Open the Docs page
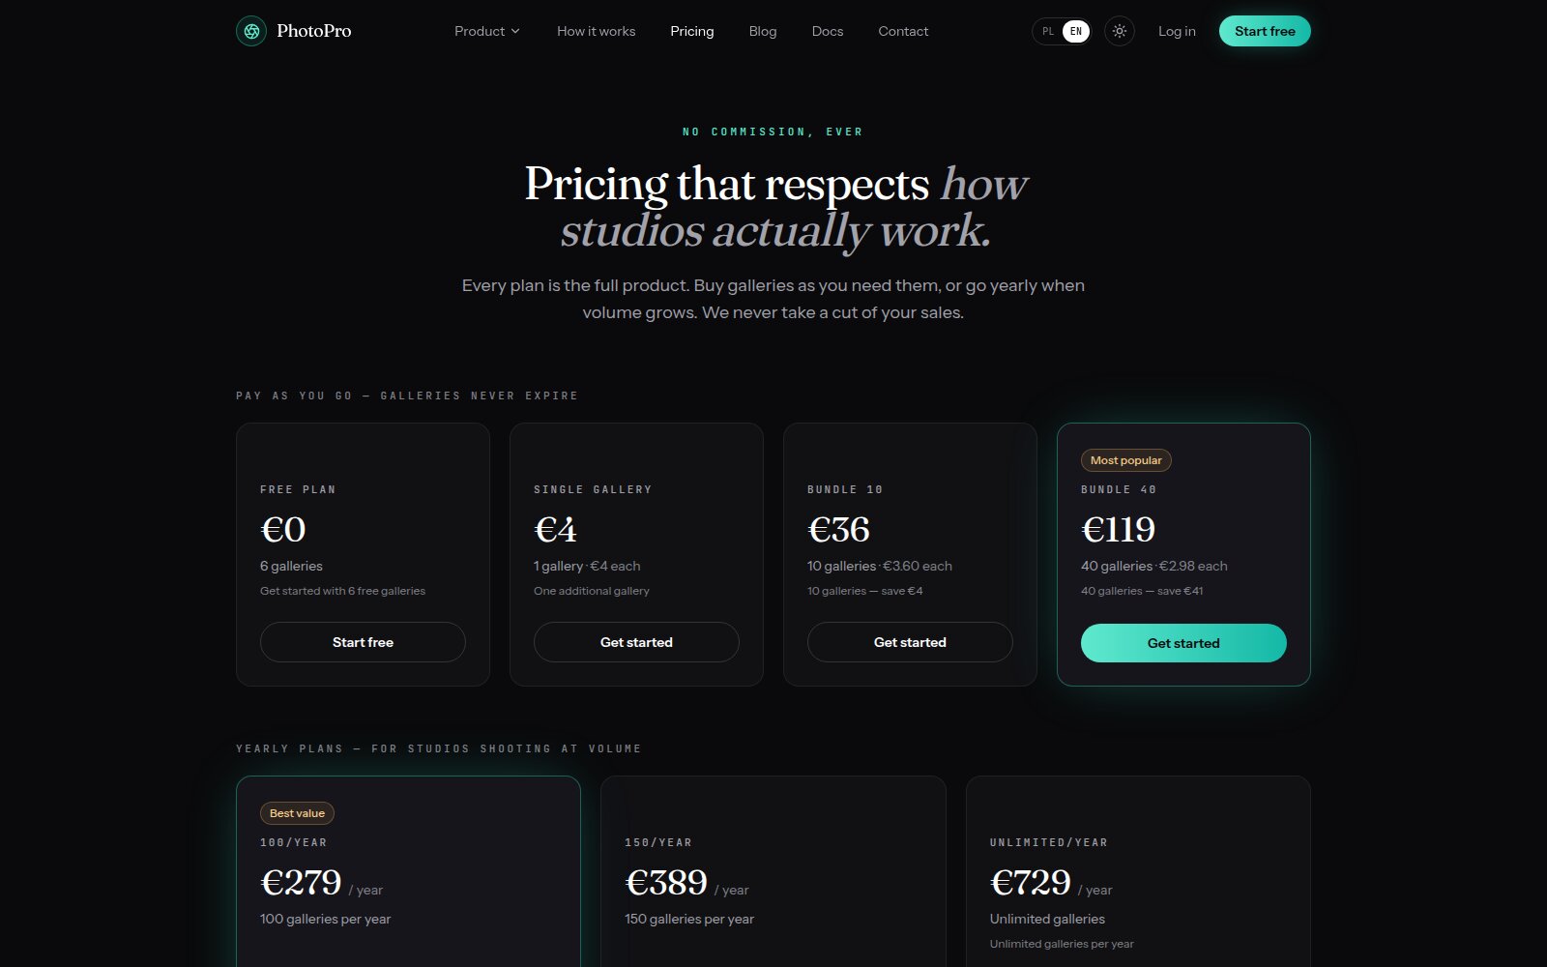 [828, 31]
